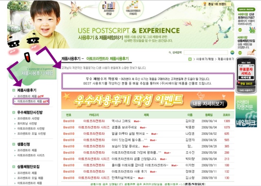The width and height of the screenshot is (261, 186).
Task: Open the 네임파크 신생아 작명전문 banner
Action: click(246, 112)
